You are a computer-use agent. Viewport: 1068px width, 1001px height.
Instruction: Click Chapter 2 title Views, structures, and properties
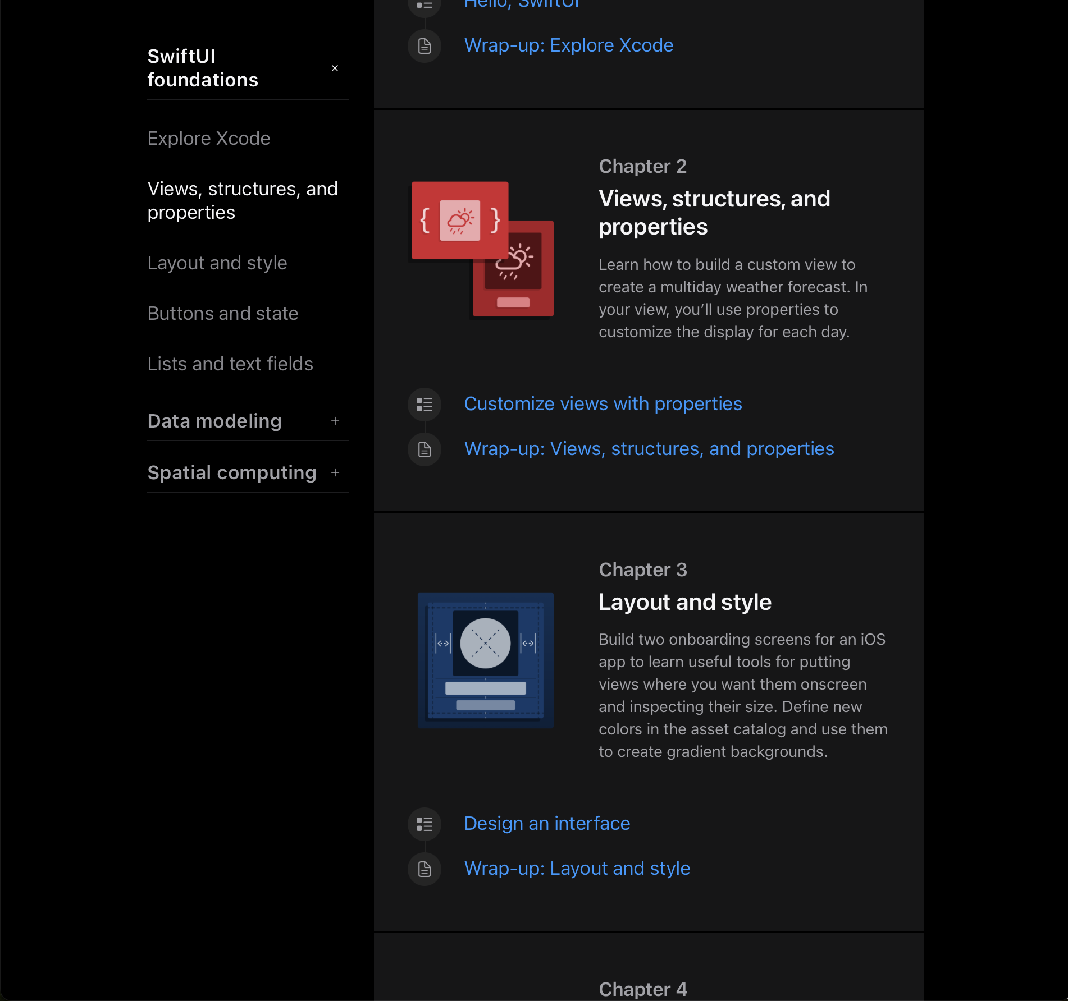click(x=714, y=213)
